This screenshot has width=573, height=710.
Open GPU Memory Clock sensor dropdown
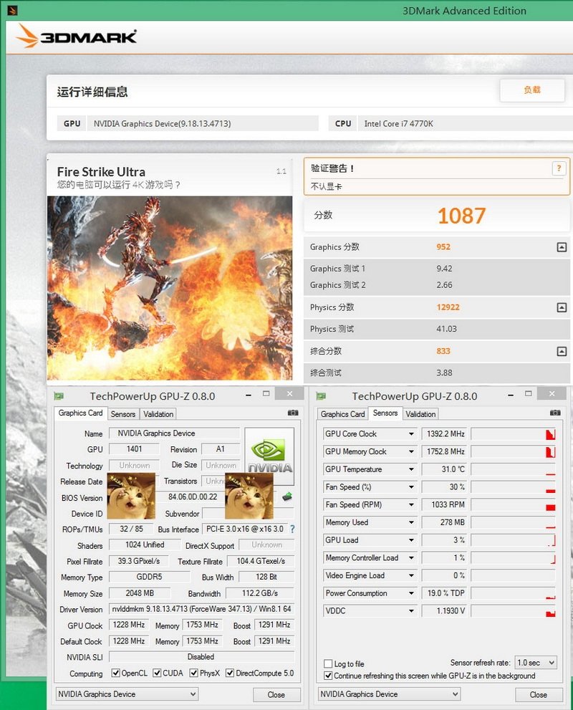point(411,451)
